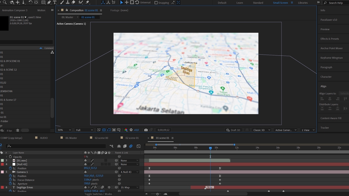Viewport: 349px width, 196px height.
Task: Select the Pen tool
Action: (x=49, y=2)
